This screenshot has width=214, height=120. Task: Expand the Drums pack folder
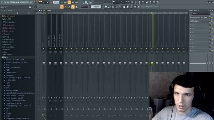point(8,65)
